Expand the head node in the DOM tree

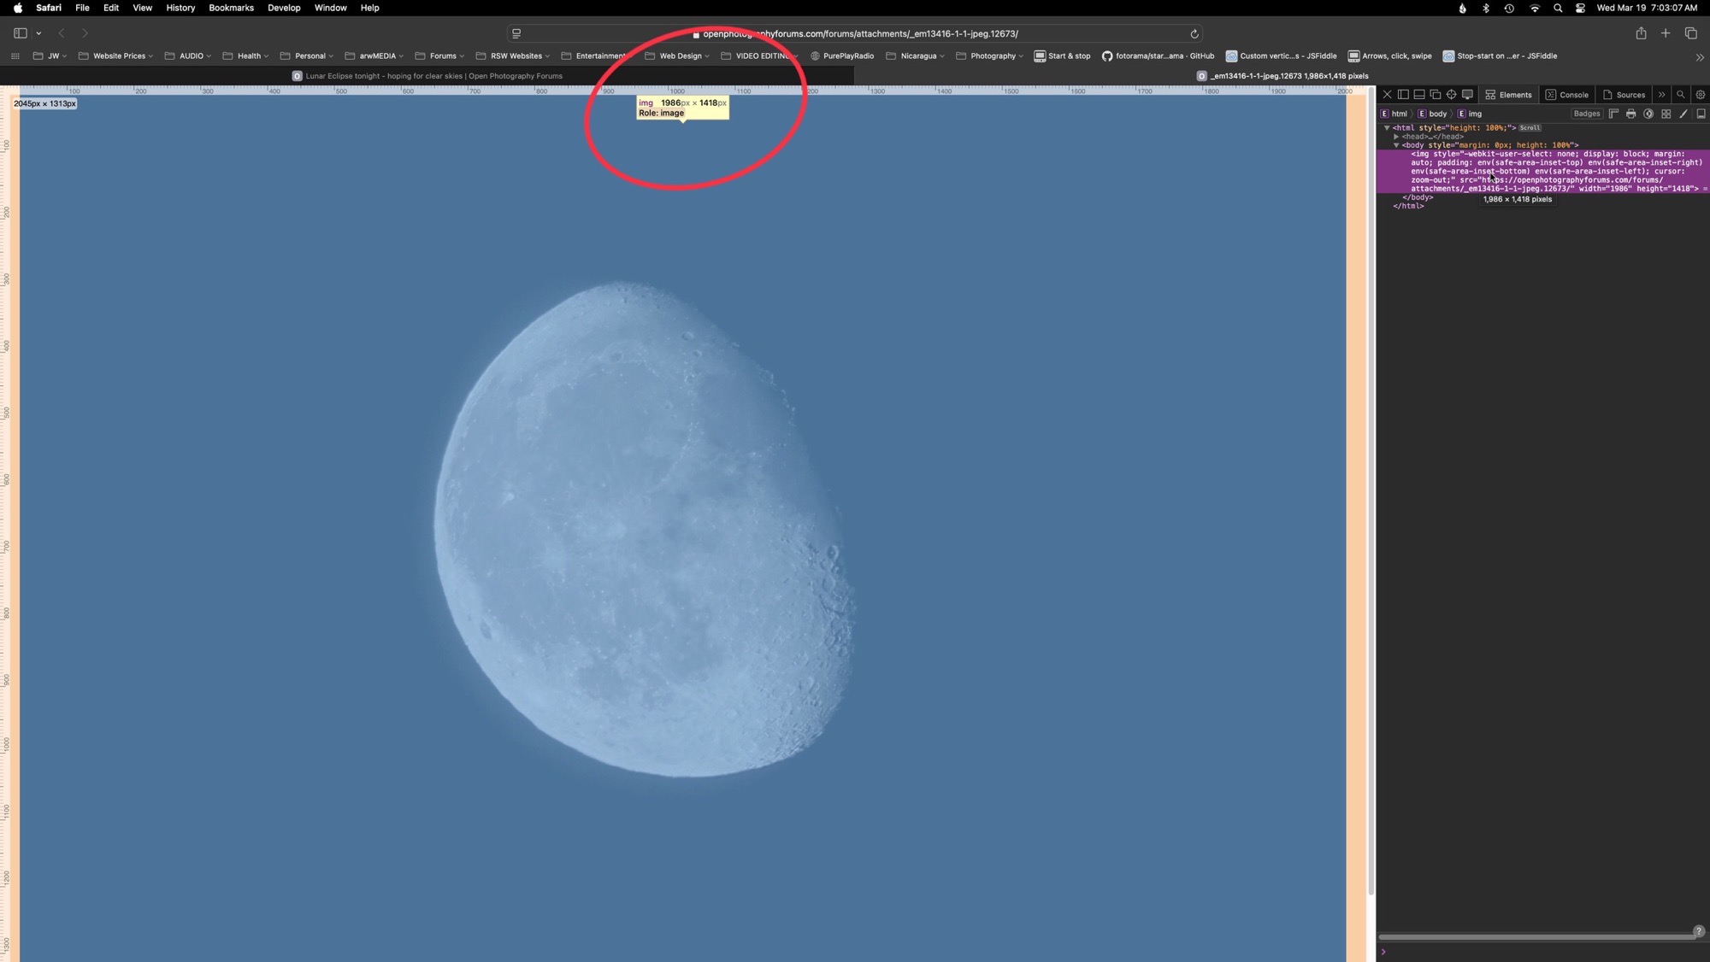pyautogui.click(x=1396, y=136)
